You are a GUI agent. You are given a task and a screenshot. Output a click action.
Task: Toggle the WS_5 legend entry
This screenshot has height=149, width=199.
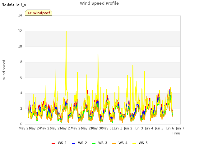tap(140, 143)
